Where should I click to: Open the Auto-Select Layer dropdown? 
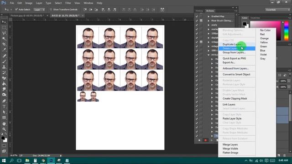click(39, 10)
